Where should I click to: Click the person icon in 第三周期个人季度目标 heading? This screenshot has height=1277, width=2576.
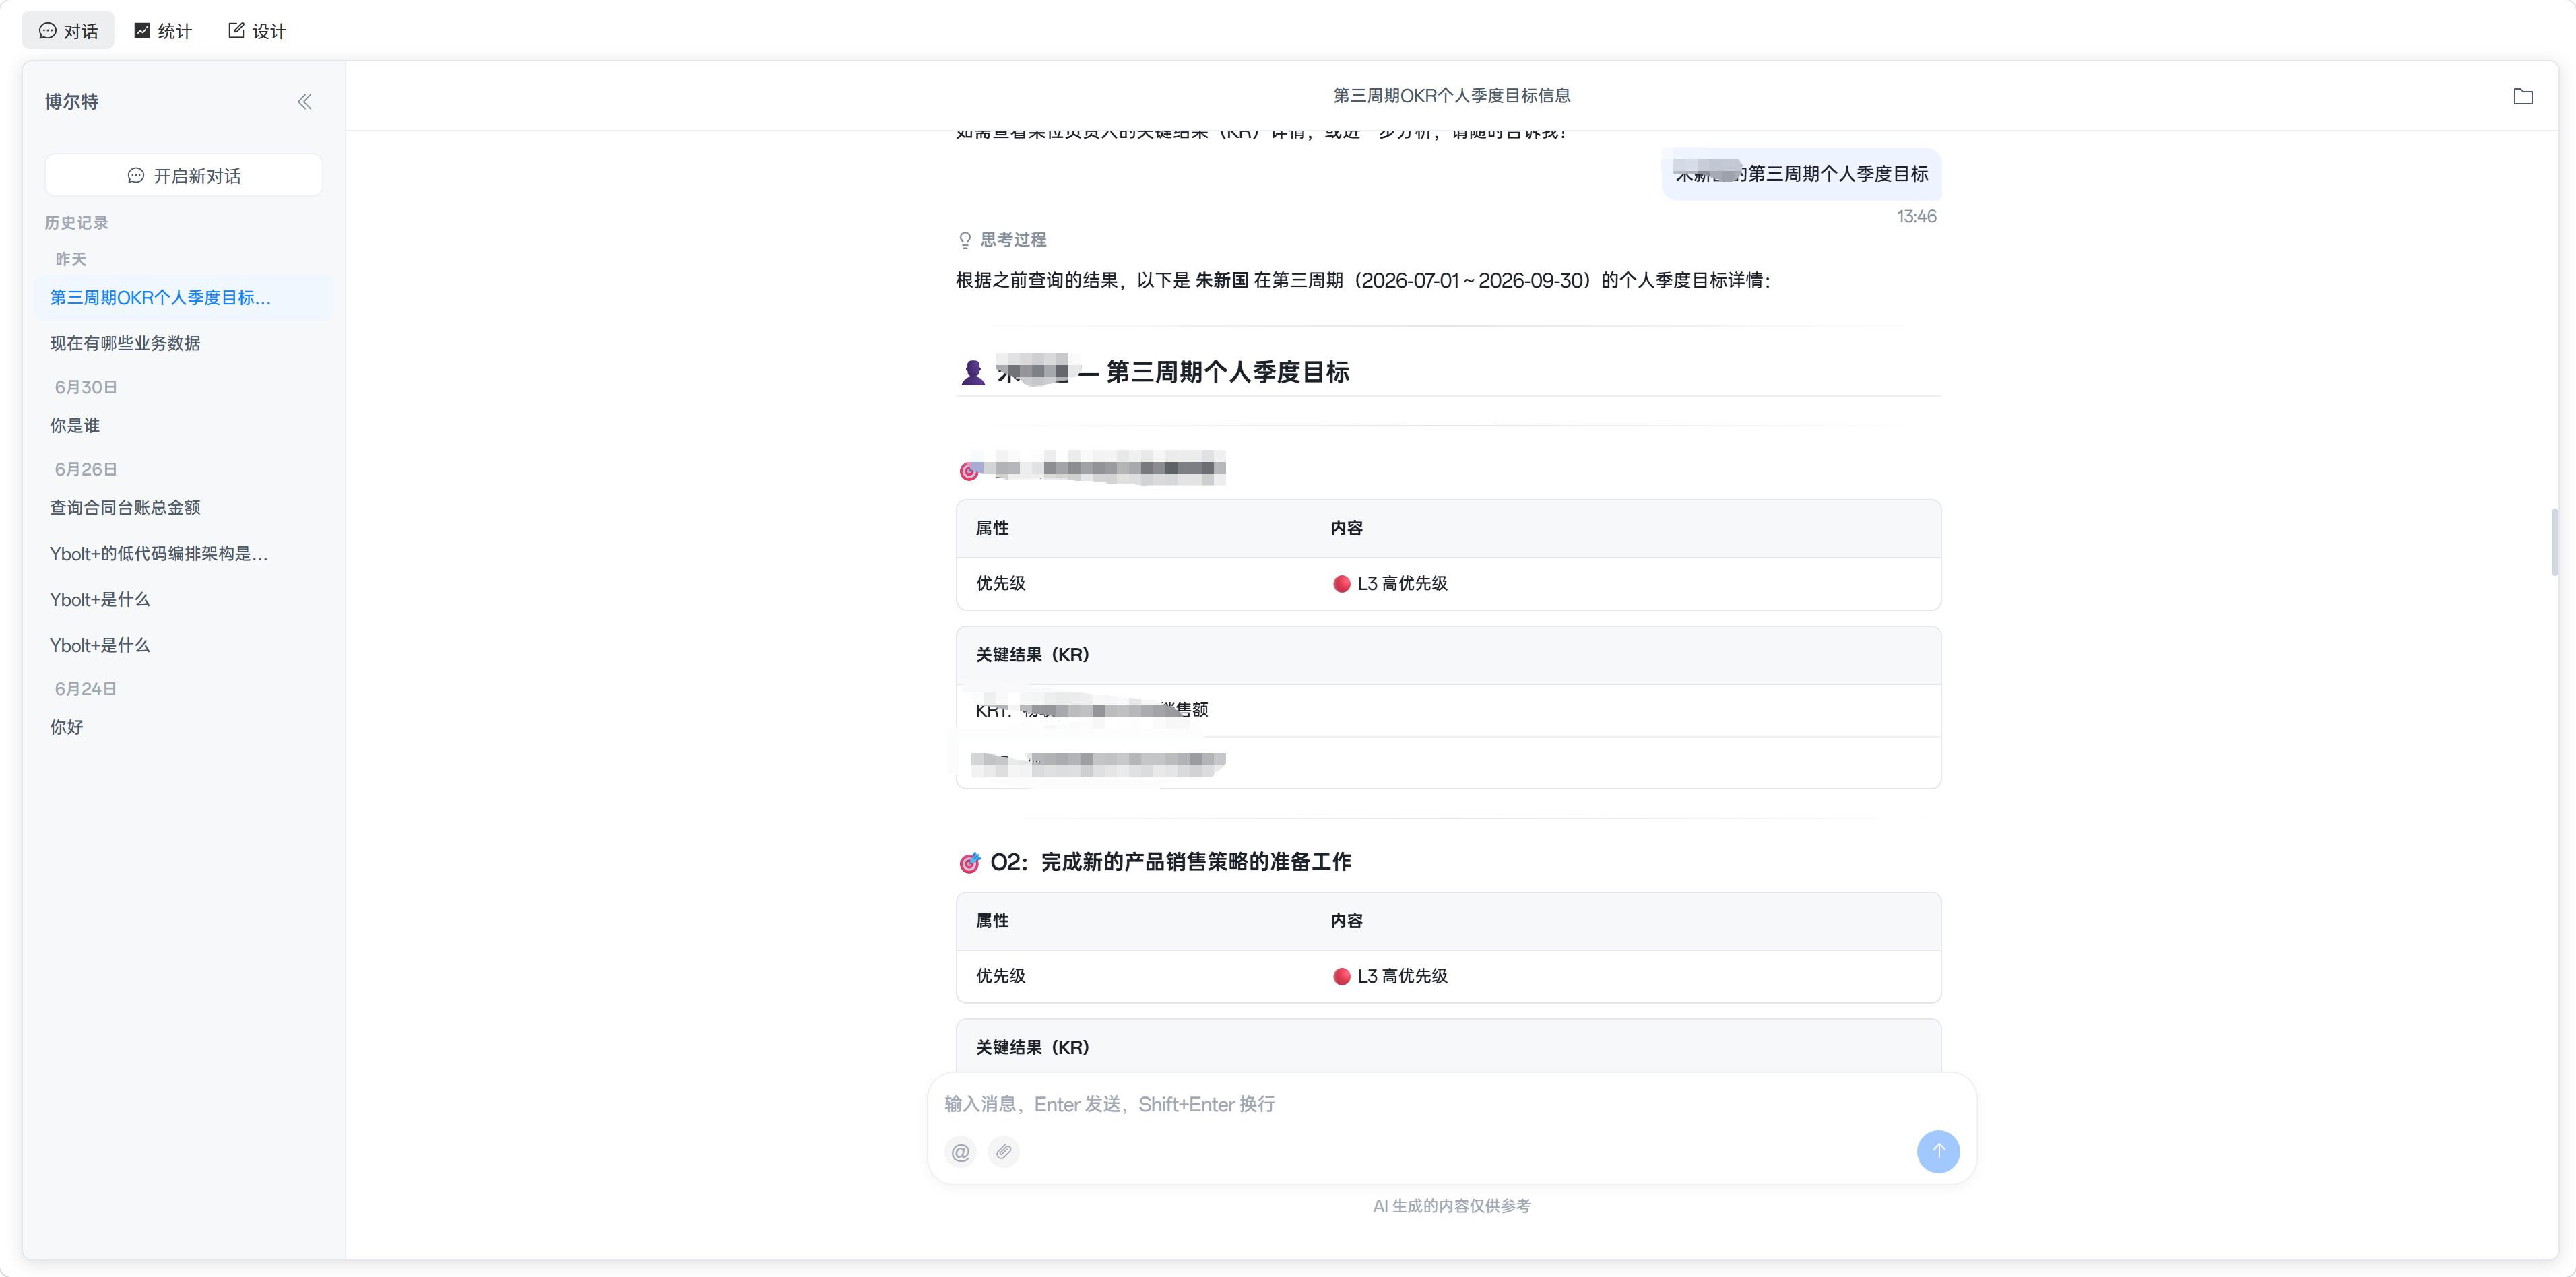(972, 373)
